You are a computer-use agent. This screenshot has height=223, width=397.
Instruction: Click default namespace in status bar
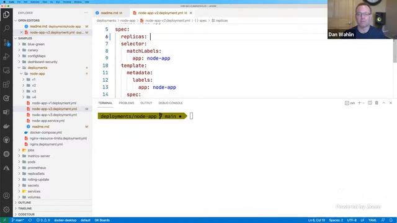[86, 221]
